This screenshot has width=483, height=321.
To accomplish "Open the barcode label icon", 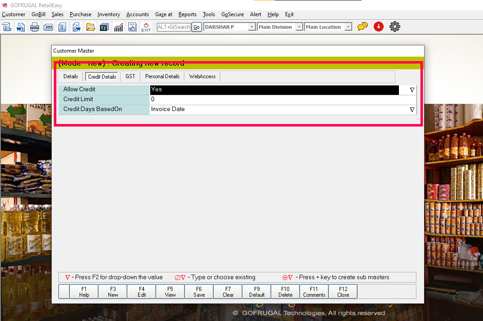I will click(49, 27).
